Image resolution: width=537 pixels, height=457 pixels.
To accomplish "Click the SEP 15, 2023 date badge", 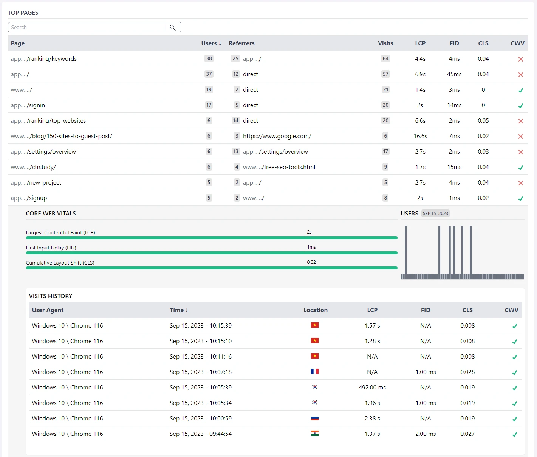I will pos(435,214).
